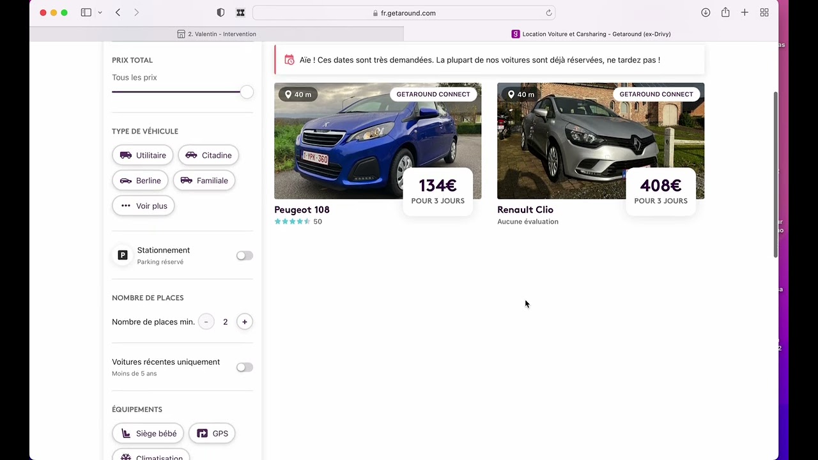Click the number of seats value 2

click(x=225, y=322)
